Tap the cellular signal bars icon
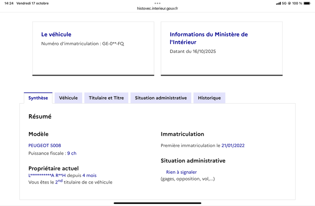Image resolution: width=315 pixels, height=206 pixels. [x=278, y=3]
